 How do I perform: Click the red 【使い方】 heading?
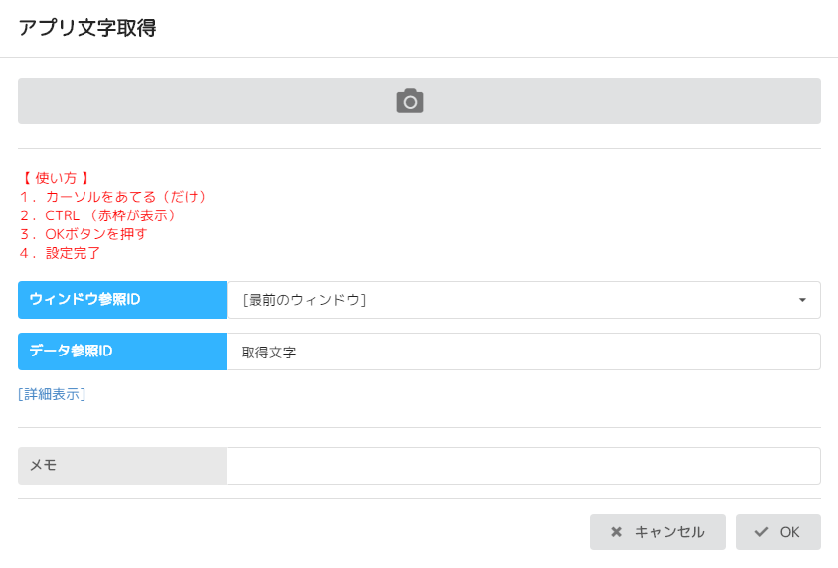coord(56,178)
